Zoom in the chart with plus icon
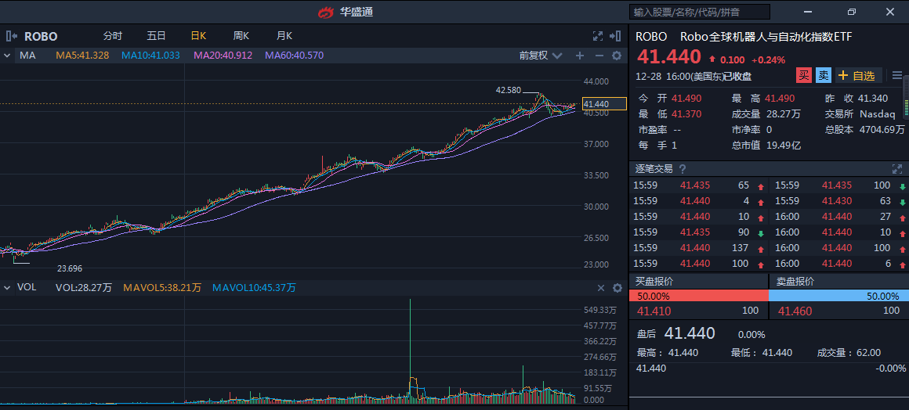This screenshot has width=909, height=410. 580,56
